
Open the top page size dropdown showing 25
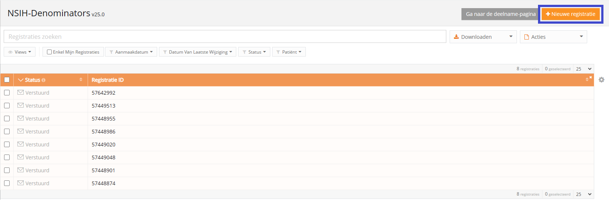584,69
